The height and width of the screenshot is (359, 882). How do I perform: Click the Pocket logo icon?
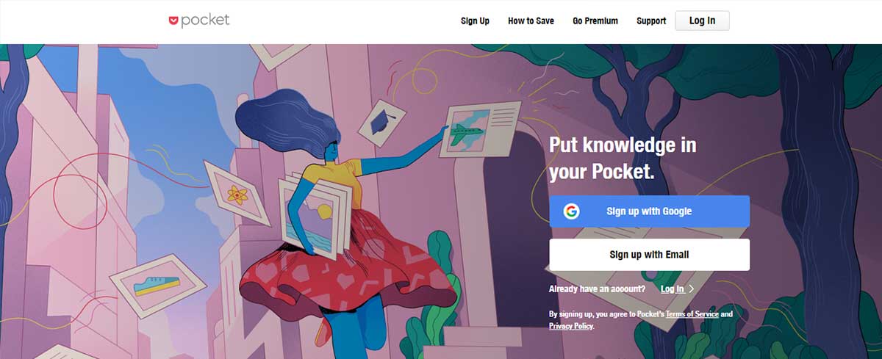(x=173, y=21)
